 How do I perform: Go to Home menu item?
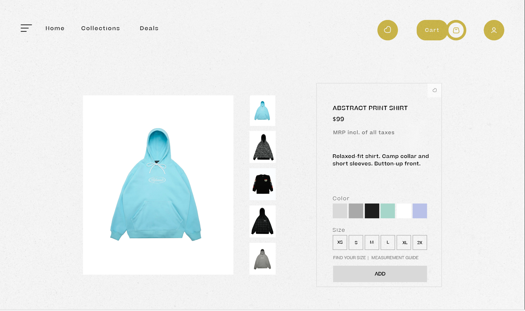pos(55,28)
